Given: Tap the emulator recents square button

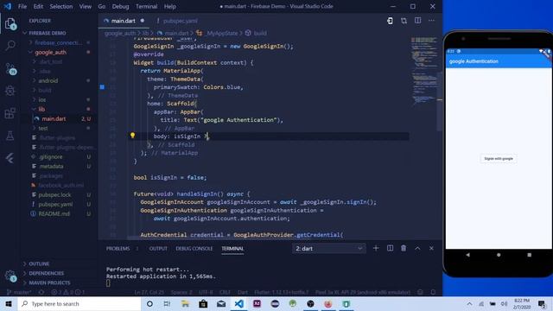Looking at the screenshot, I should pos(529,255).
